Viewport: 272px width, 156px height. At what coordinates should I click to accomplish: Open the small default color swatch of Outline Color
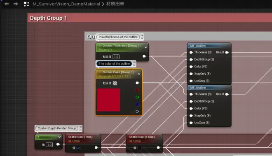click(x=115, y=83)
